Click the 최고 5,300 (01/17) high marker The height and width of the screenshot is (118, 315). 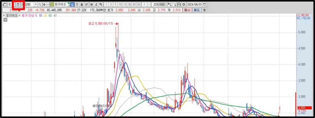101,24
